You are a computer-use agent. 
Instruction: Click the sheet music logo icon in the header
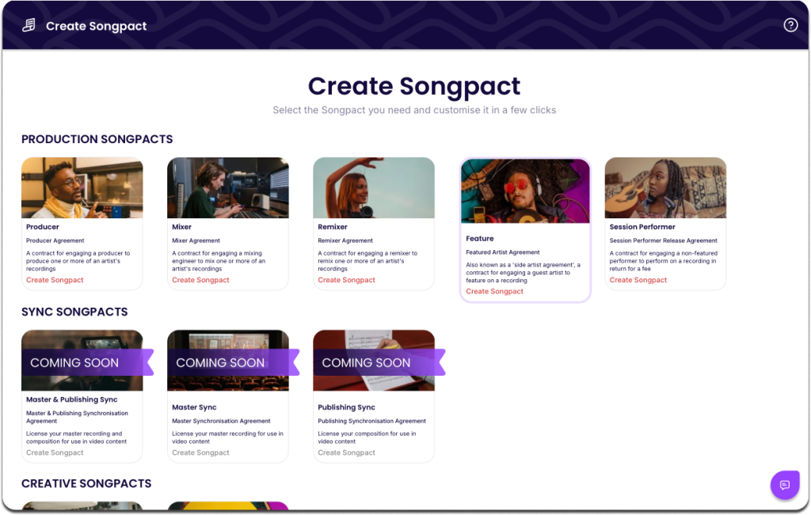(29, 25)
